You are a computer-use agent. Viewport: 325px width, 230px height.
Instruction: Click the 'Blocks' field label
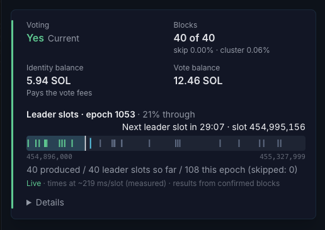(185, 25)
